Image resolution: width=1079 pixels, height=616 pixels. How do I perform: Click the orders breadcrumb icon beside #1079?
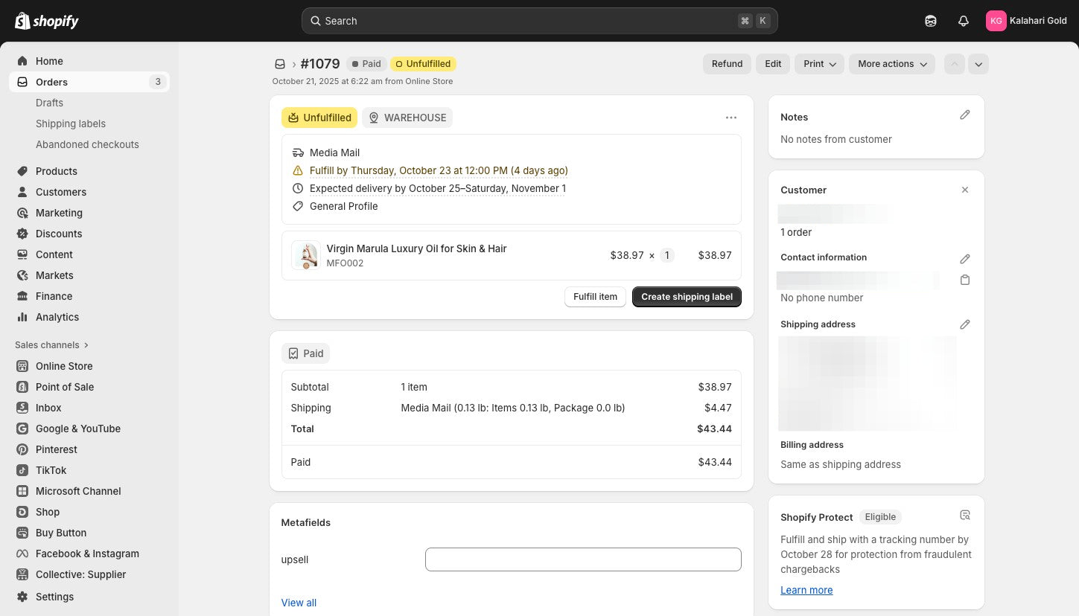[280, 64]
